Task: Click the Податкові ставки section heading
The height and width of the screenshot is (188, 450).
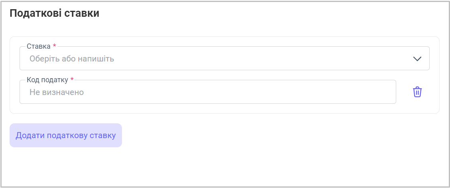Action: pyautogui.click(x=54, y=13)
